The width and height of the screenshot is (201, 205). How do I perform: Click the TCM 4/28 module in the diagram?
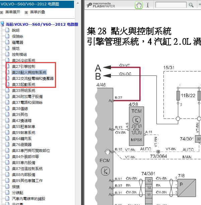(136, 126)
